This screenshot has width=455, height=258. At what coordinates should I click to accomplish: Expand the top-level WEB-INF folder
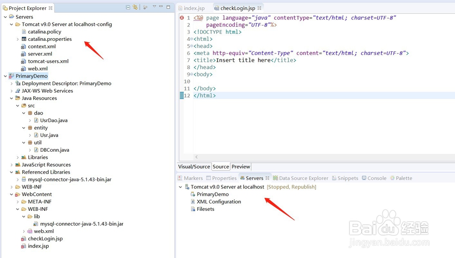click(11, 187)
